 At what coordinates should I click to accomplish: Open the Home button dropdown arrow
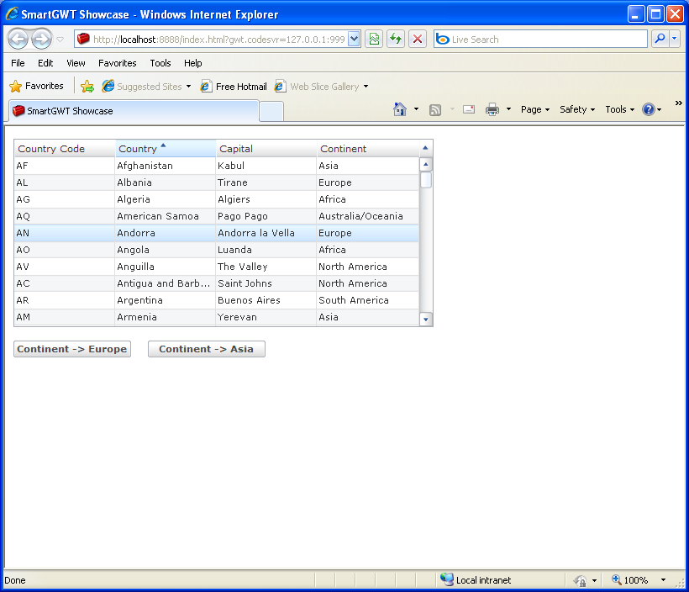point(416,109)
